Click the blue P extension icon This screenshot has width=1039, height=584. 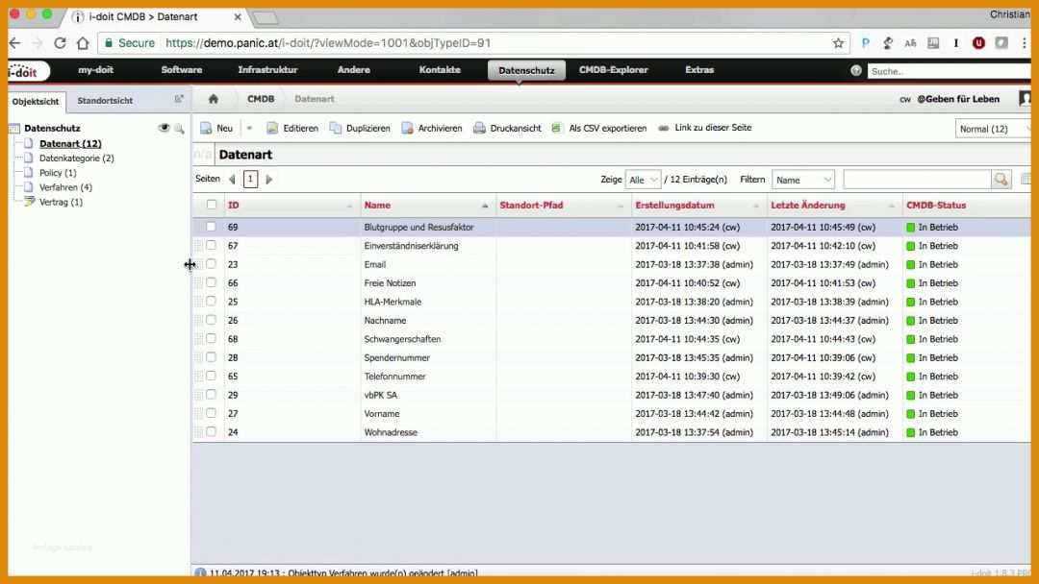tap(865, 43)
